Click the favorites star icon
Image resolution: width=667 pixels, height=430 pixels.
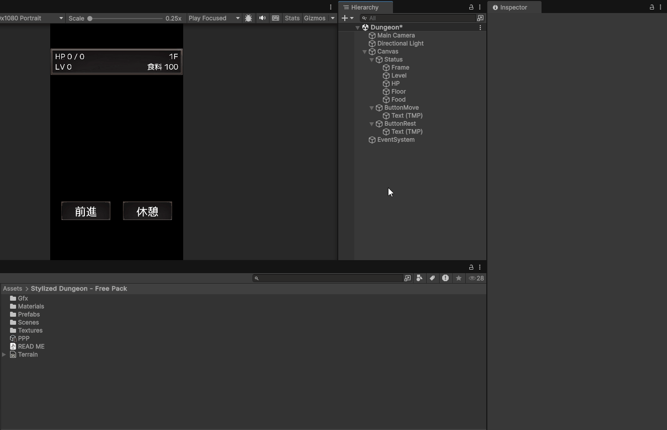click(458, 278)
